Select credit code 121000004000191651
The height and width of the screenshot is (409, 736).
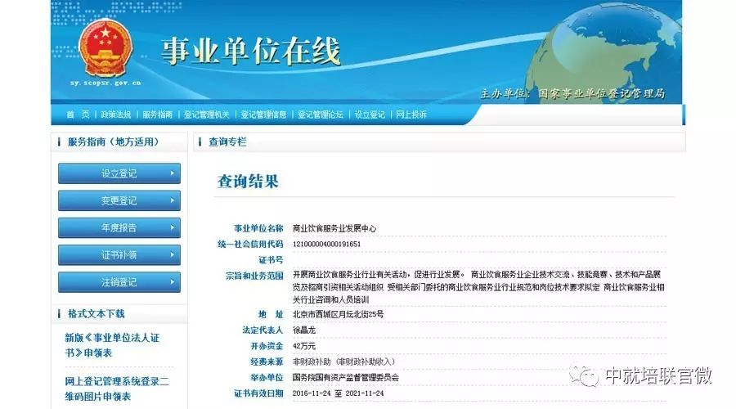[x=326, y=245]
